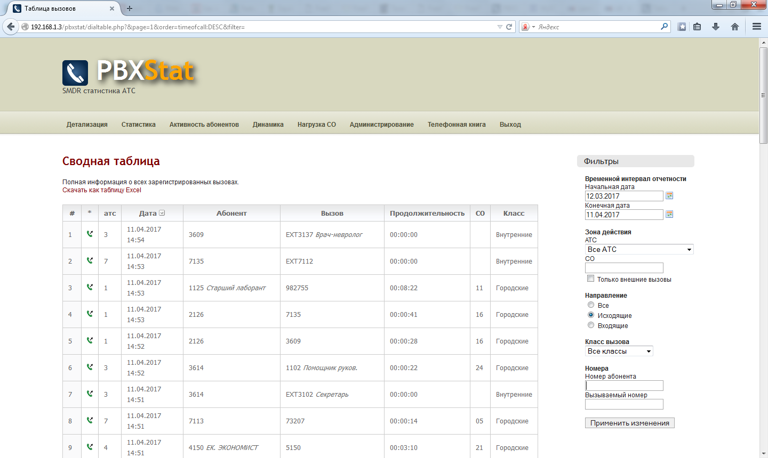Screen dimensions: 768x458
Task: Expand the 'Все АТС' dropdown
Action: [639, 249]
